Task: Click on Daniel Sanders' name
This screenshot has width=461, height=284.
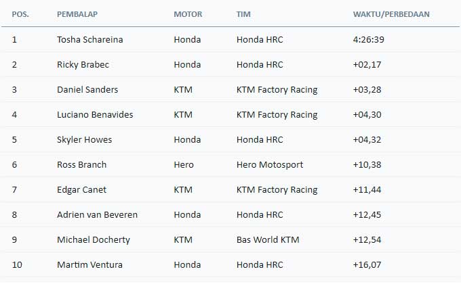Action: pyautogui.click(x=87, y=90)
